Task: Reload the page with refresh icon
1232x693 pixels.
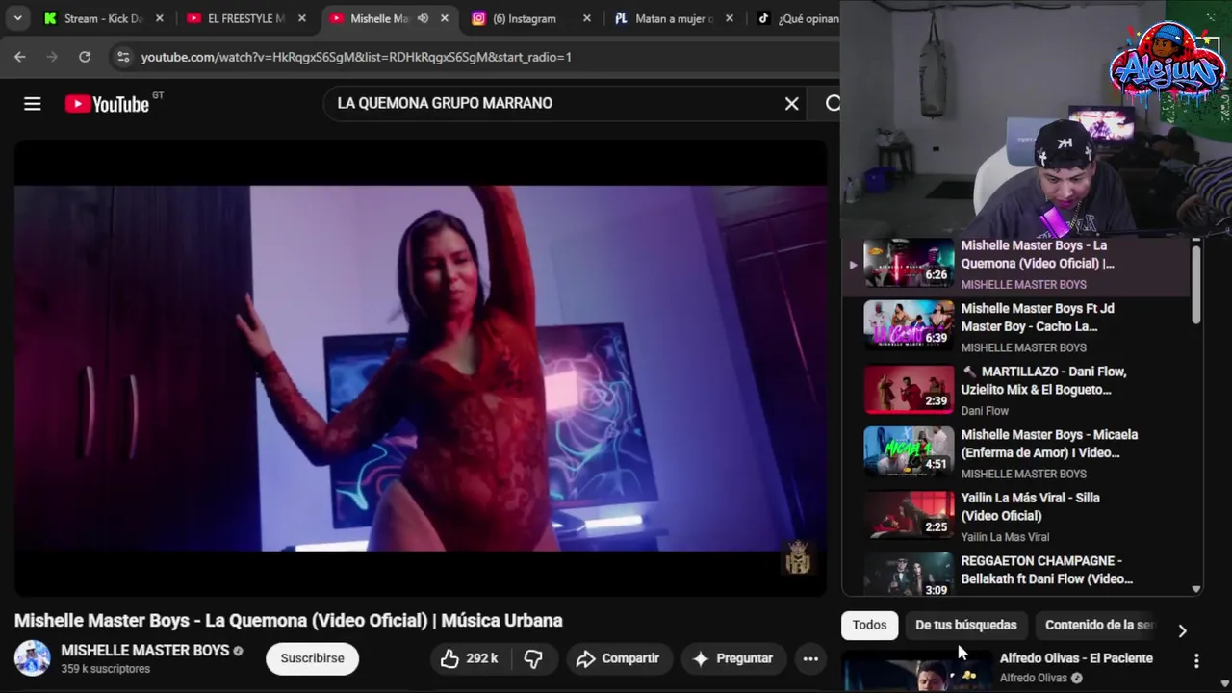Action: pos(85,57)
